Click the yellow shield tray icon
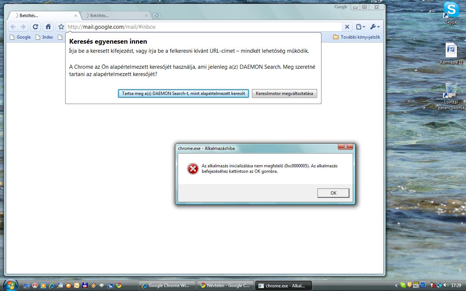 click(x=410, y=285)
